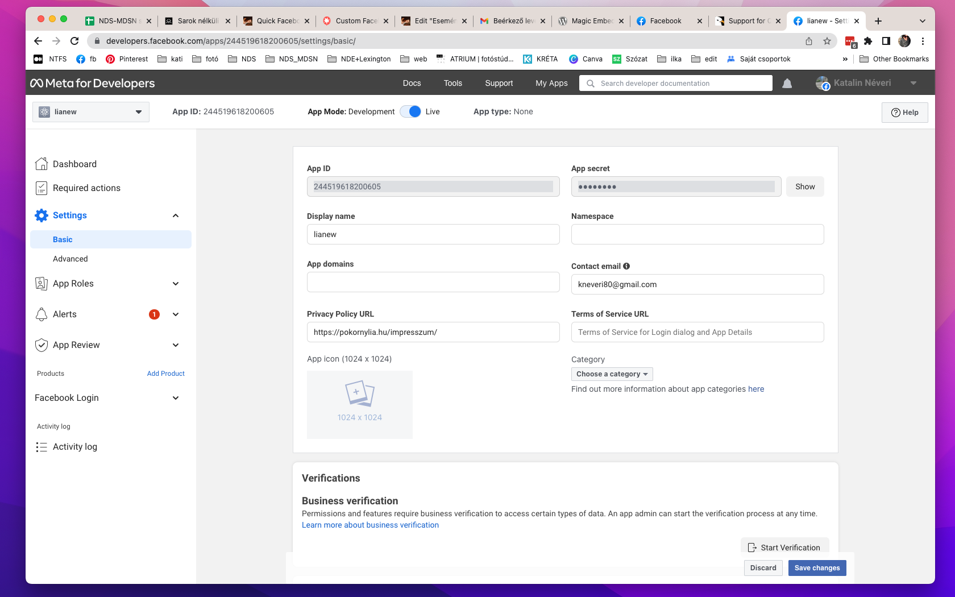Viewport: 955px width, 597px height.
Task: Collapse the Settings section chevron
Action: 176,215
